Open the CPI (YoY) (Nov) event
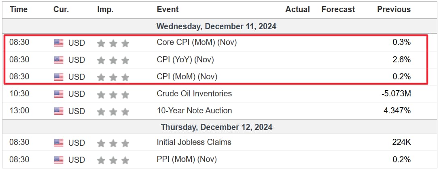The image size is (439, 170). point(185,59)
